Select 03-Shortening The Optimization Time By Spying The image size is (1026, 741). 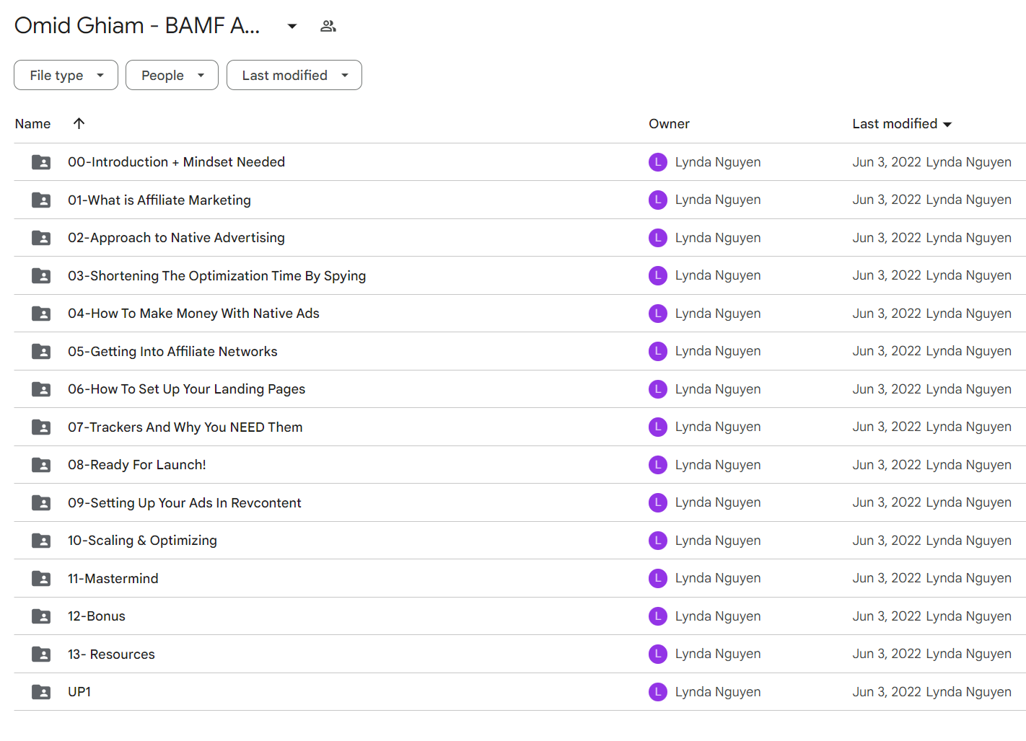click(x=216, y=276)
